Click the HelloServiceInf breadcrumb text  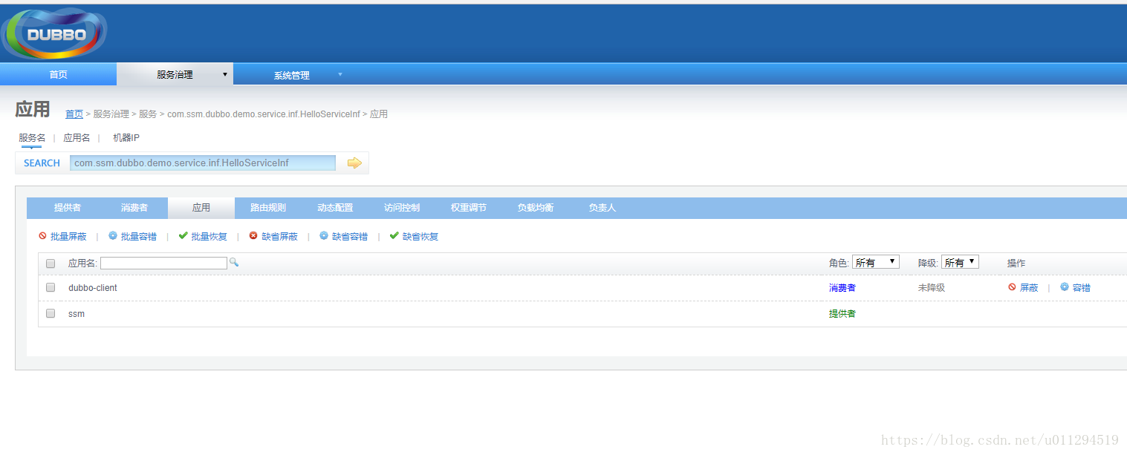pos(264,114)
